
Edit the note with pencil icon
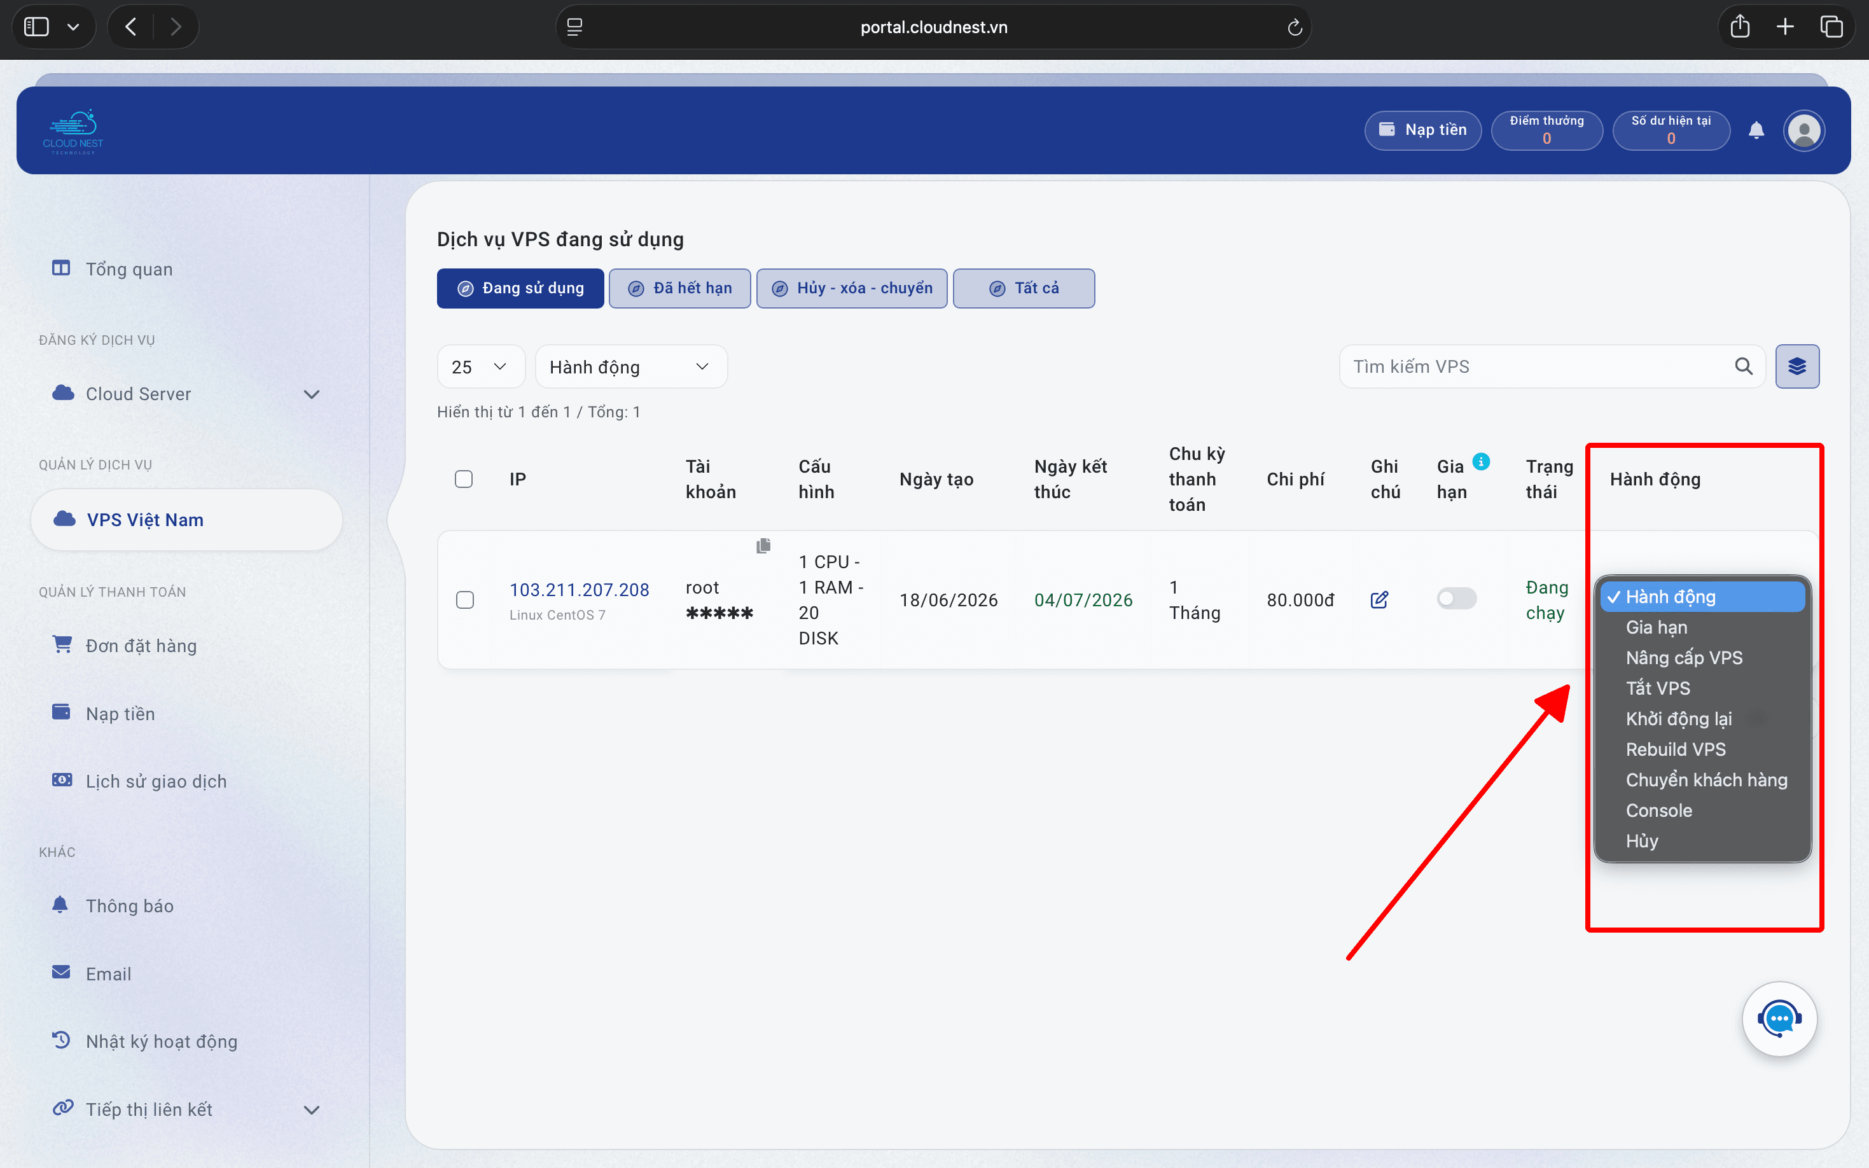(1379, 599)
